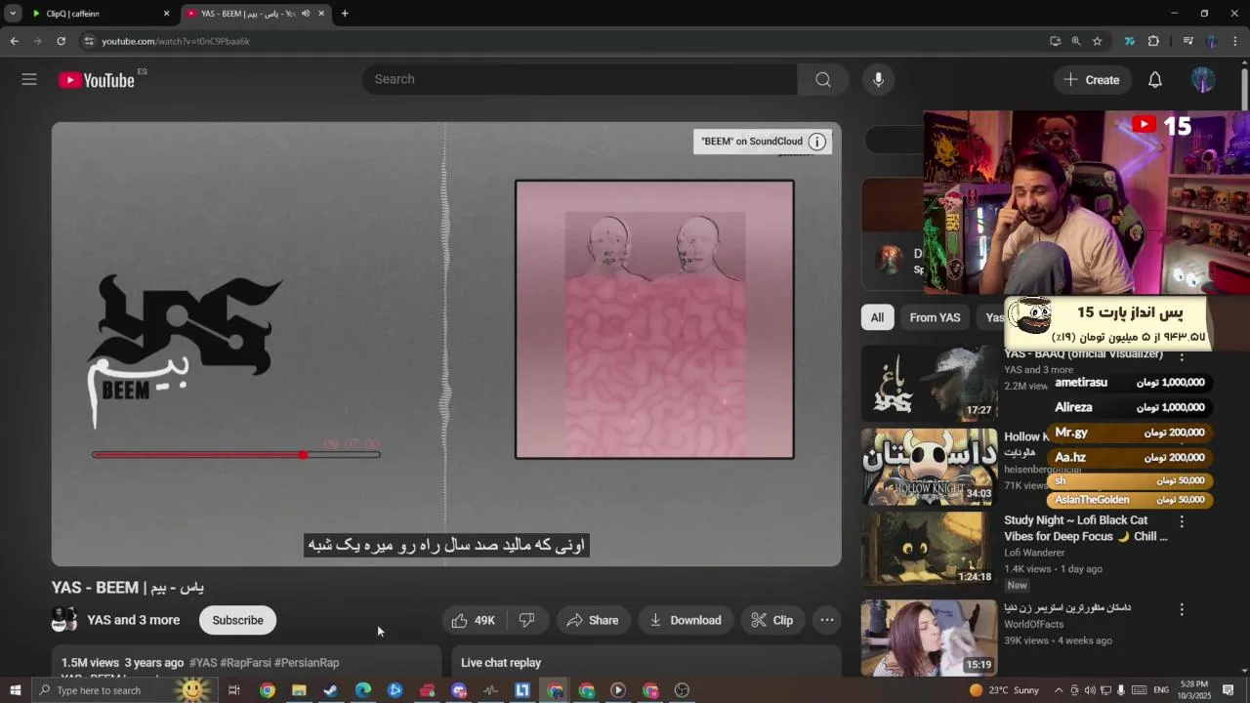1250x703 pixels.
Task: Go to the YouTube home logo
Action: (97, 80)
